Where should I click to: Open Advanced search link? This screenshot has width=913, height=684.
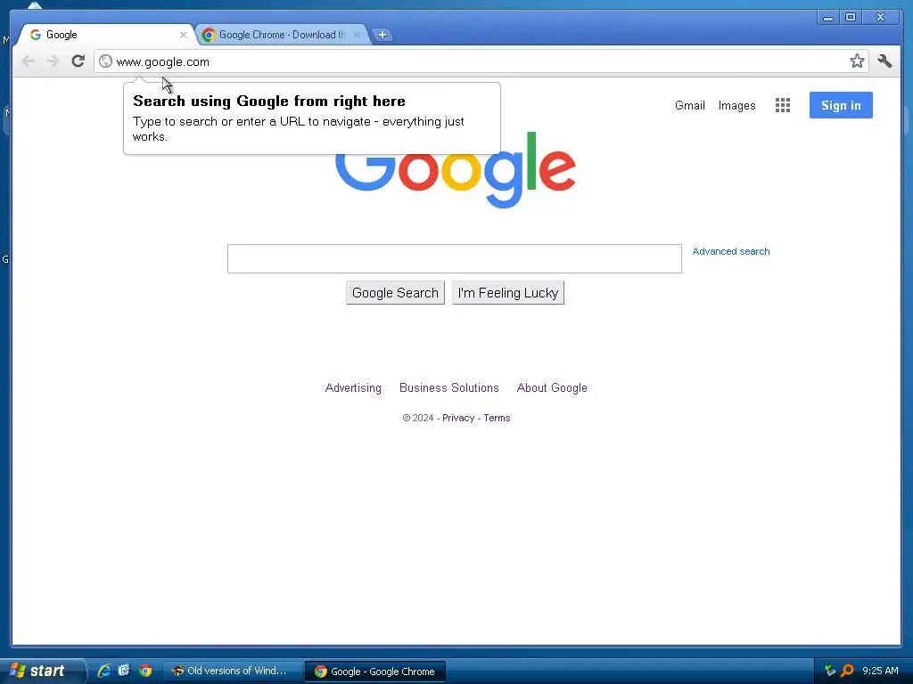731,251
